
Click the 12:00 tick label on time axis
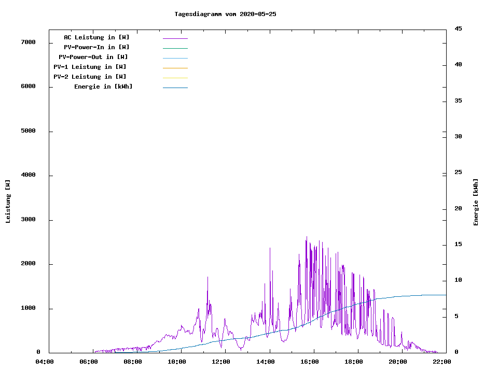tap(222, 362)
